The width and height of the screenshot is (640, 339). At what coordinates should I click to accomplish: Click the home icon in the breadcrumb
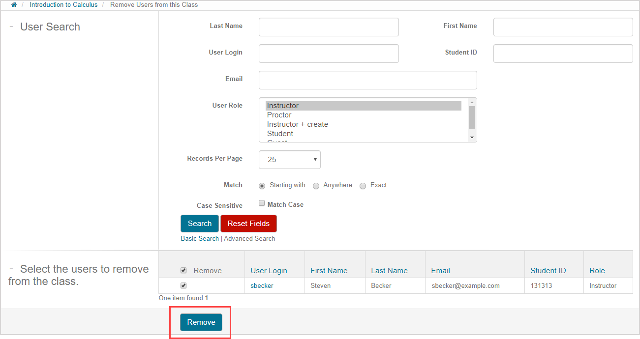pyautogui.click(x=13, y=4)
